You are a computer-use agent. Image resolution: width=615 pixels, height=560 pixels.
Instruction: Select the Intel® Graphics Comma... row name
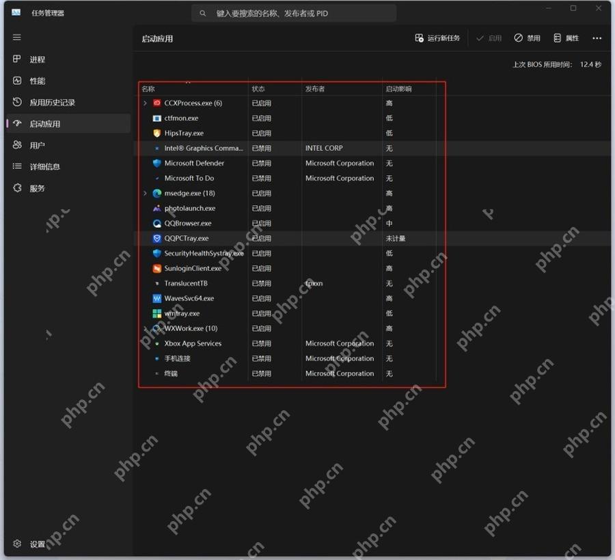tap(204, 148)
